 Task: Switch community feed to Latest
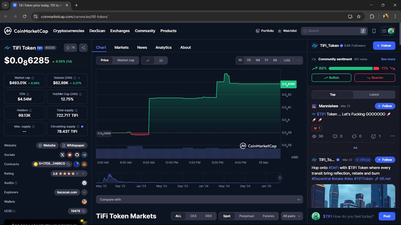click(x=374, y=95)
